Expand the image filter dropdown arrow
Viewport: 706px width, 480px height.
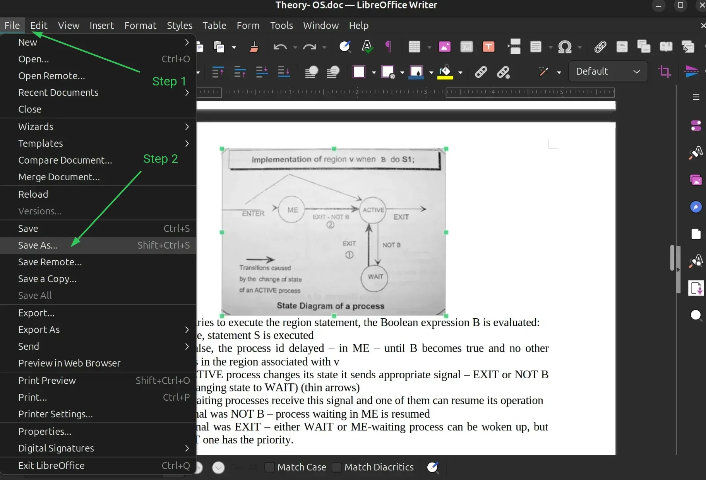click(559, 72)
